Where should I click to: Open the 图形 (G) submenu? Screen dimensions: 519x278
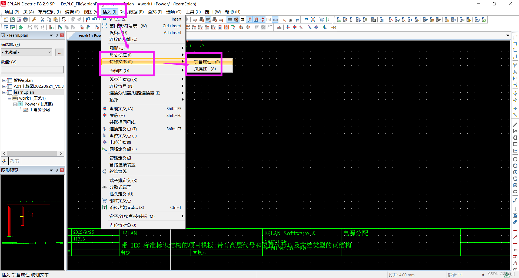click(143, 48)
